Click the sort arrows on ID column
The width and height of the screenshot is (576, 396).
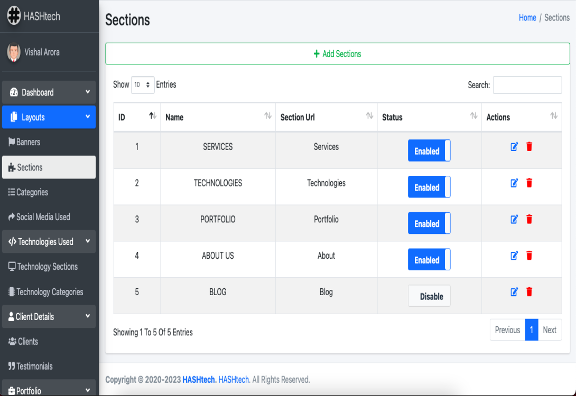point(152,116)
